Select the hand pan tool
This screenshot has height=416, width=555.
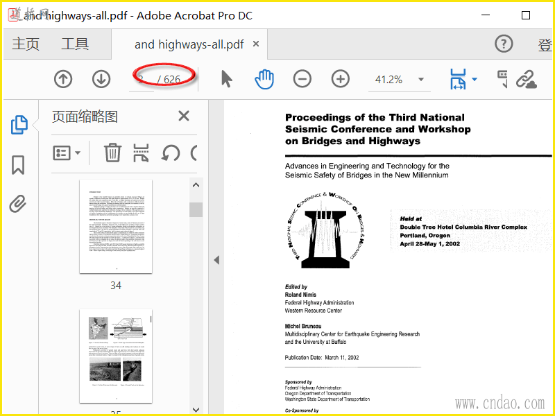tap(264, 79)
